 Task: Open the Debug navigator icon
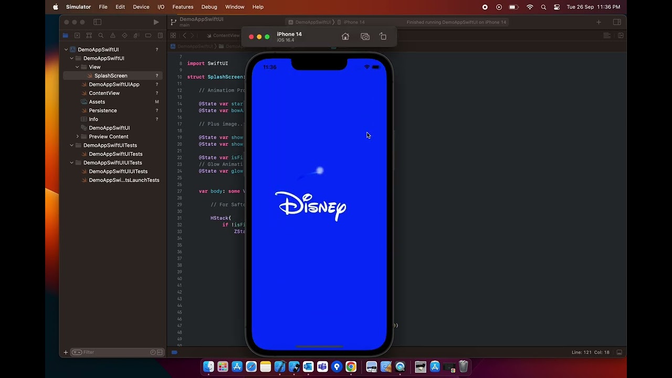pos(136,36)
